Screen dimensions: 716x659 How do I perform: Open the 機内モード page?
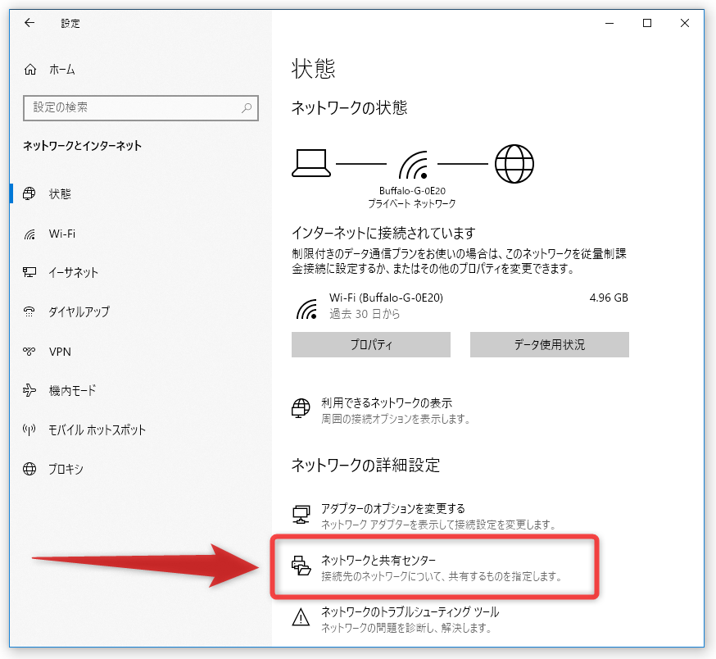pyautogui.click(x=73, y=390)
